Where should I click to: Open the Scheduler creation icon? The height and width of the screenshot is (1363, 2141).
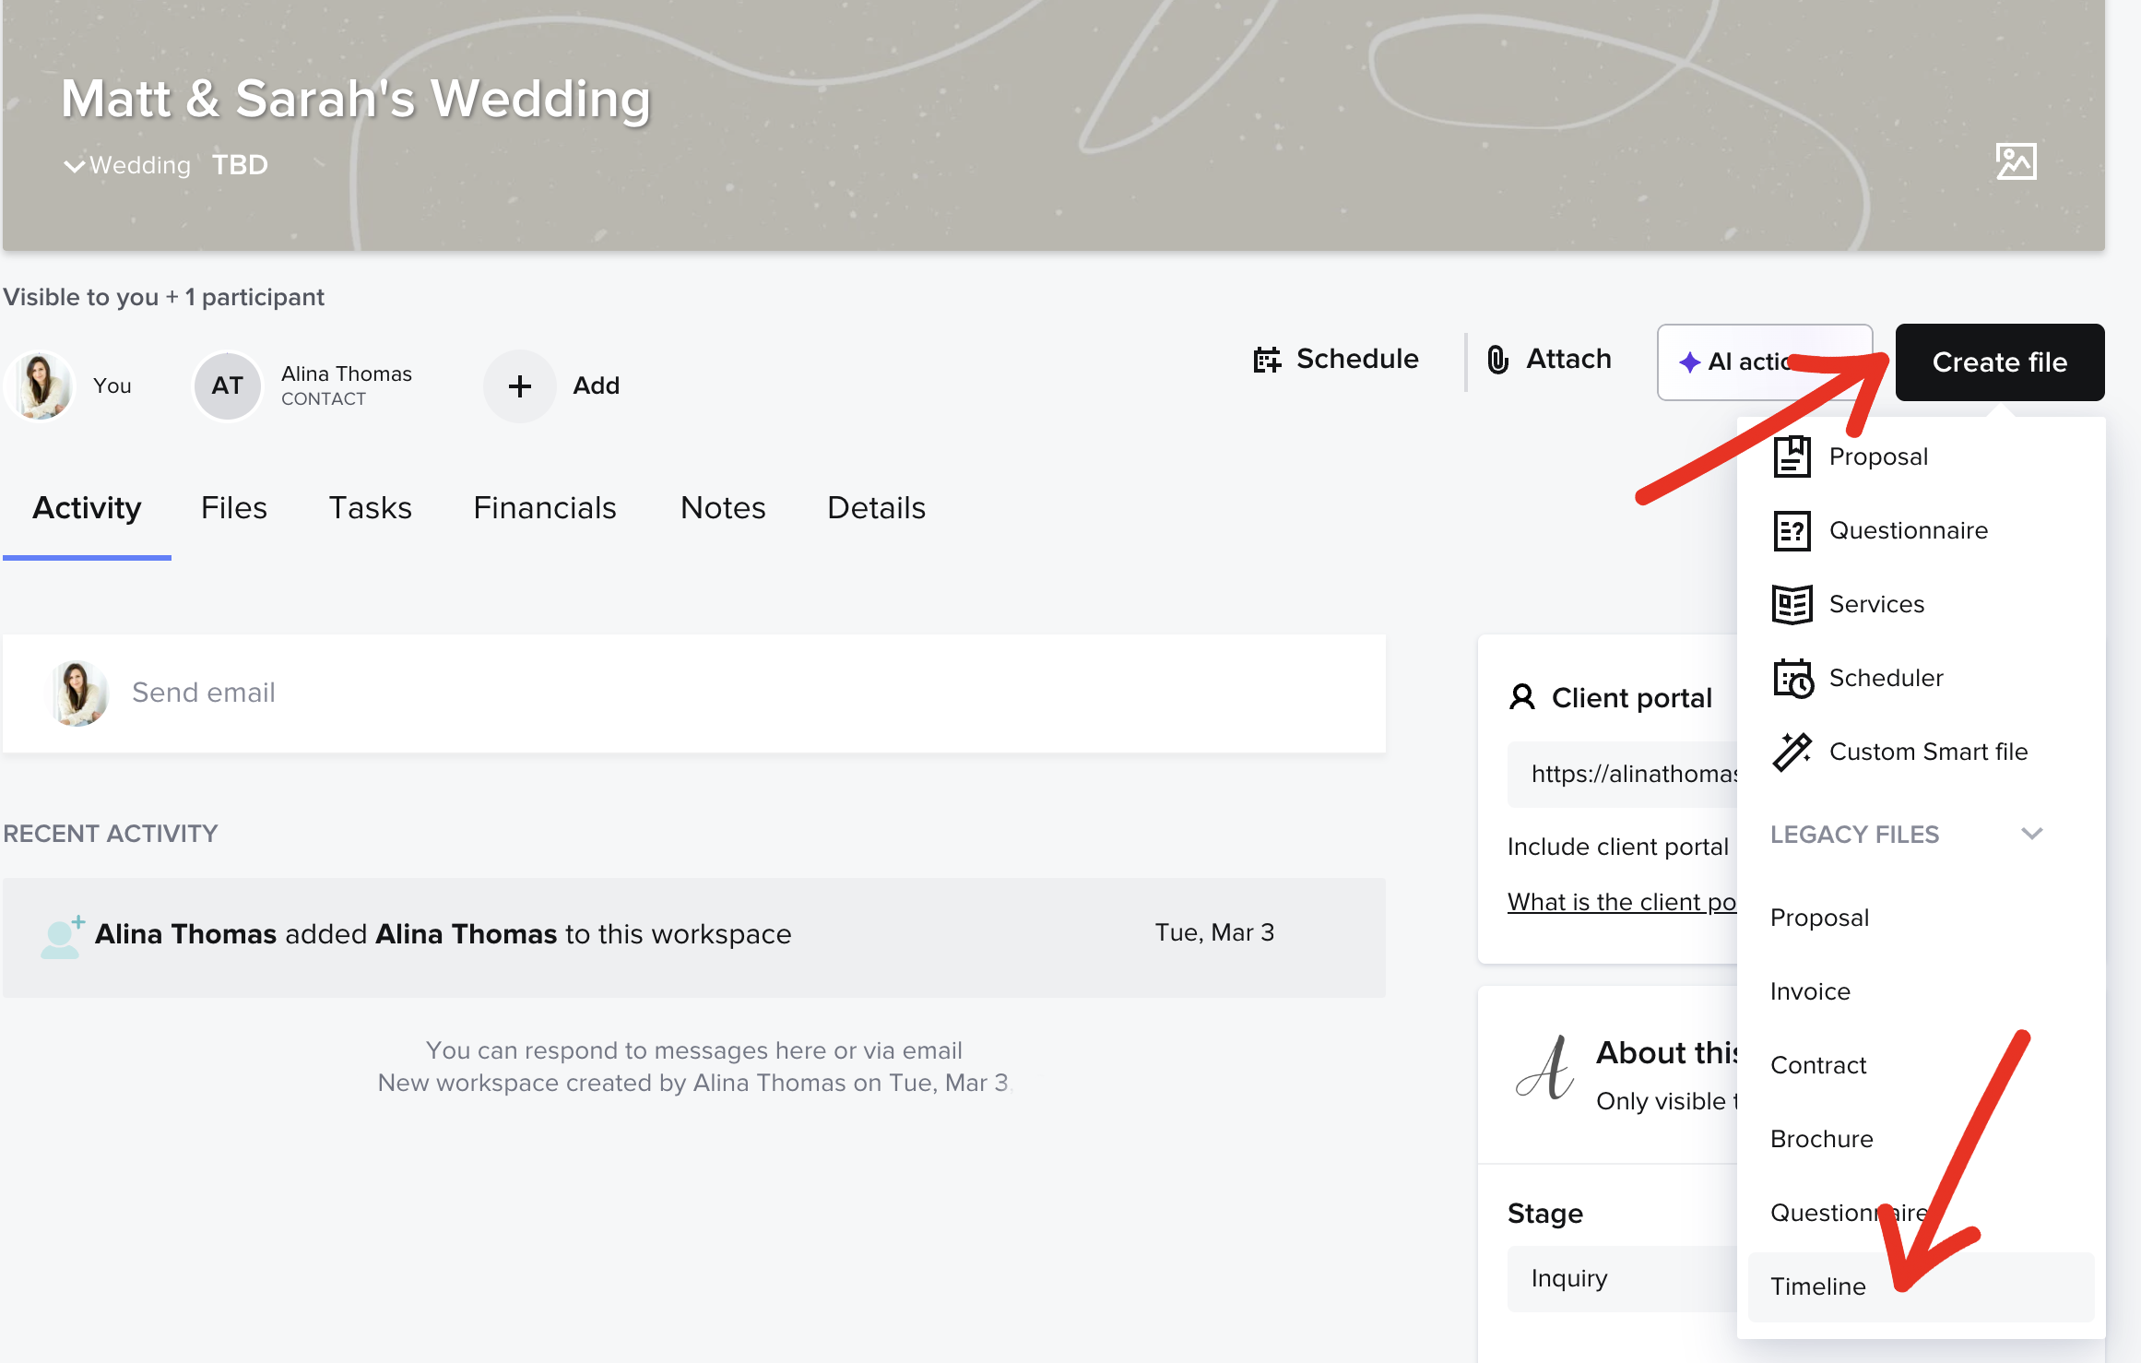(1792, 678)
